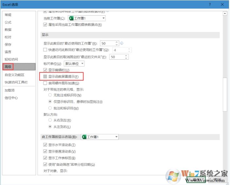Open the 语言 category
230x185 pixels.
[8, 52]
